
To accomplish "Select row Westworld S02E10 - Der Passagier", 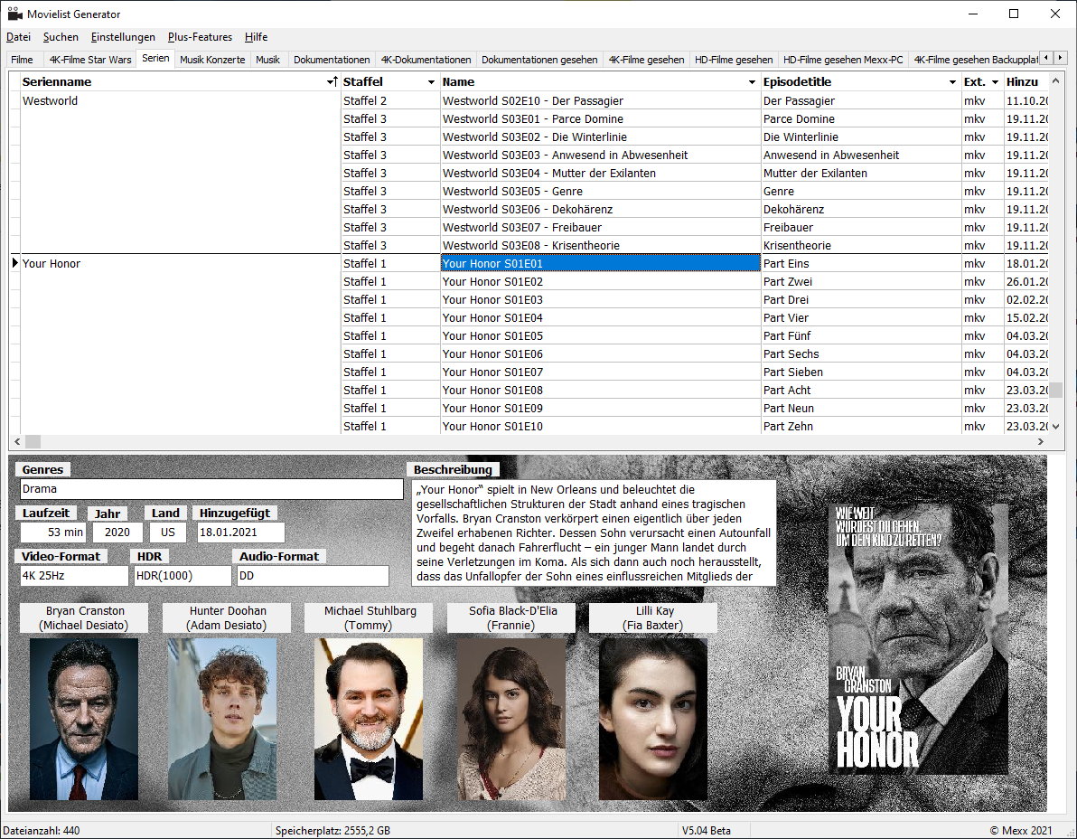I will 600,101.
